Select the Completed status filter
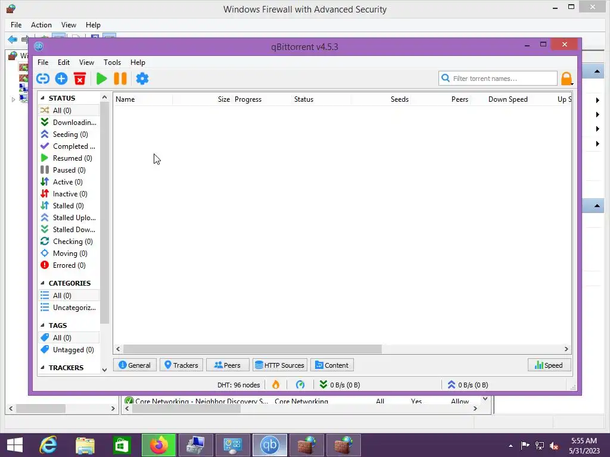The width and height of the screenshot is (610, 457). tap(69, 146)
